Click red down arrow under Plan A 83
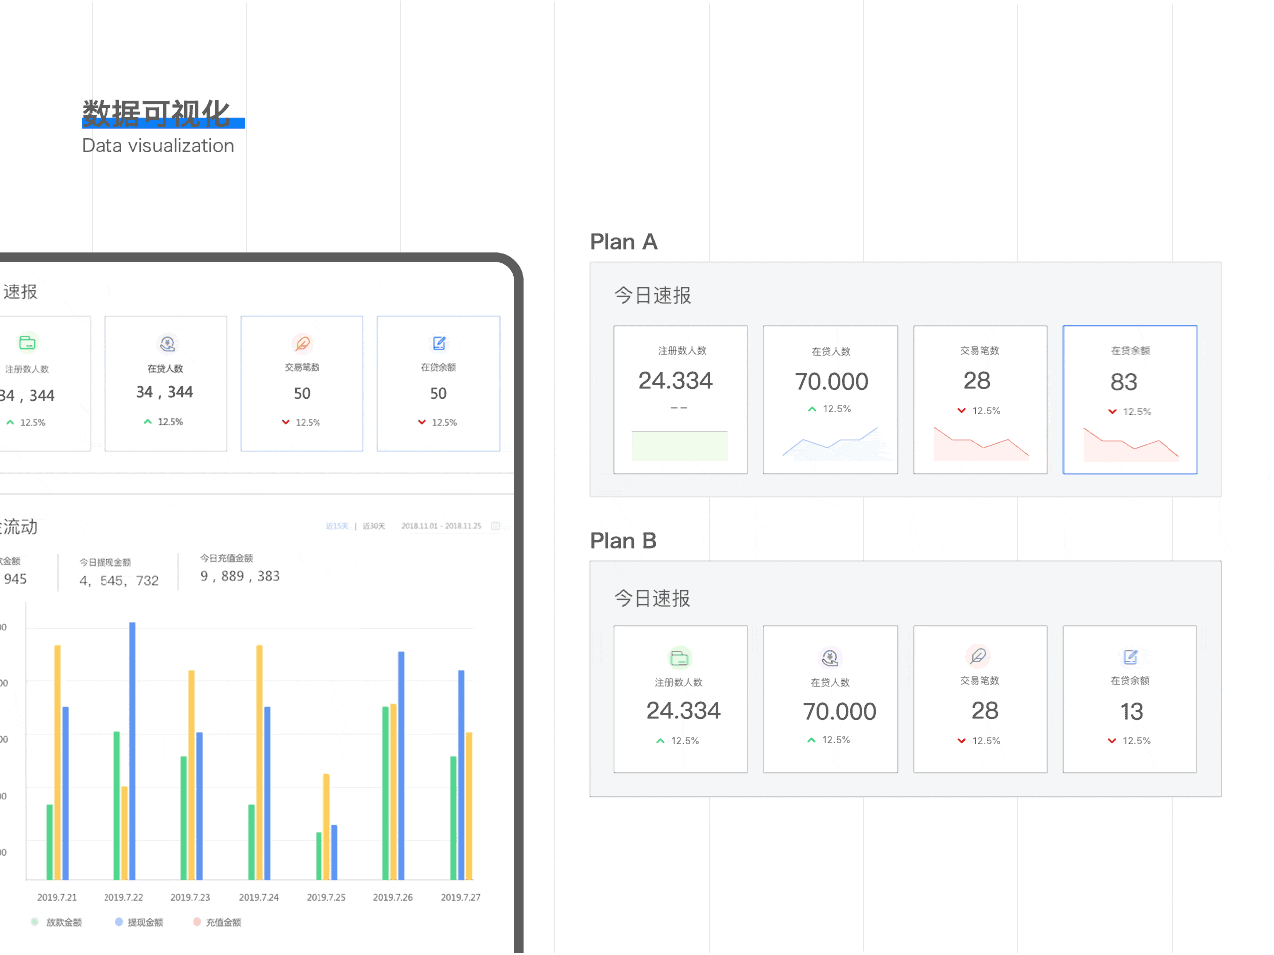The height and width of the screenshot is (955, 1274). 1112,412
